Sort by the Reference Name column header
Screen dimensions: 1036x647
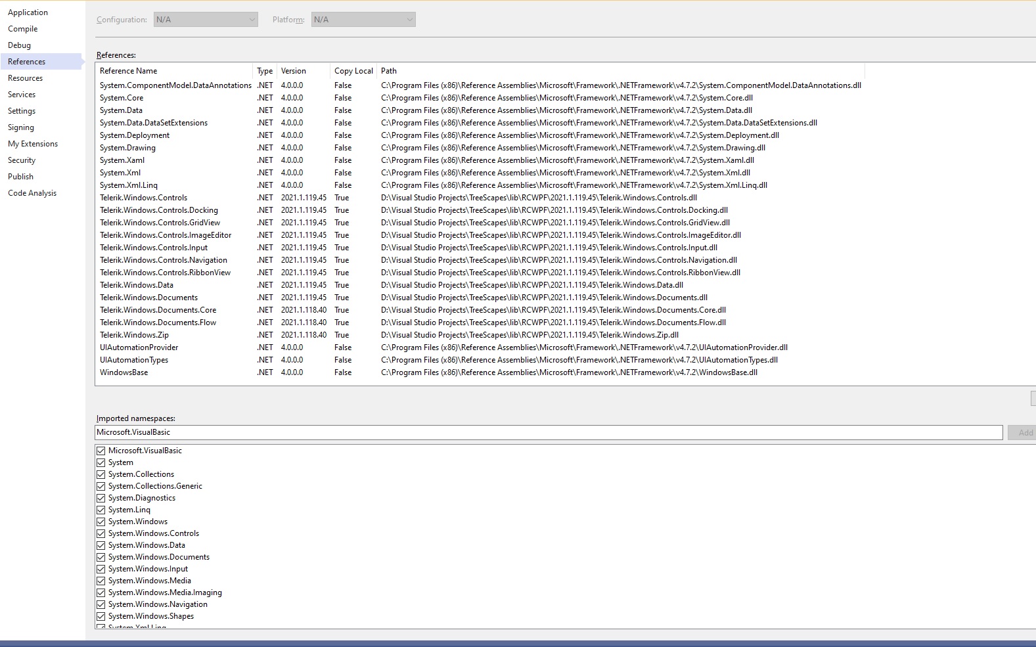coord(174,71)
